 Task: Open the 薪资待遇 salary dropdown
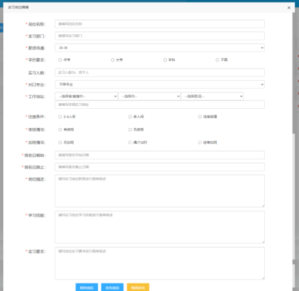tap(159, 48)
